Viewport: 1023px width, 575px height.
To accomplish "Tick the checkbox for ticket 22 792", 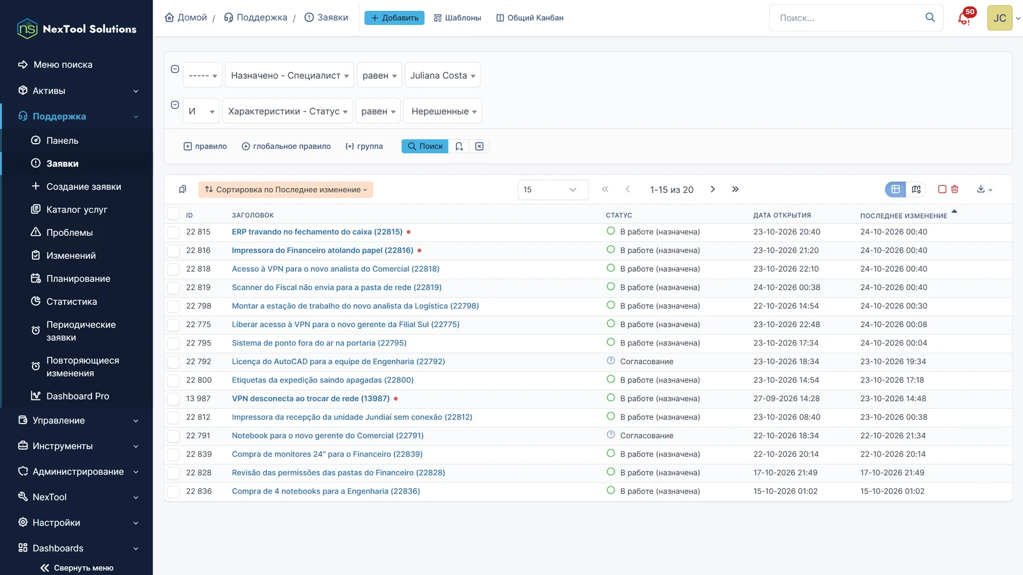I will 173,362.
